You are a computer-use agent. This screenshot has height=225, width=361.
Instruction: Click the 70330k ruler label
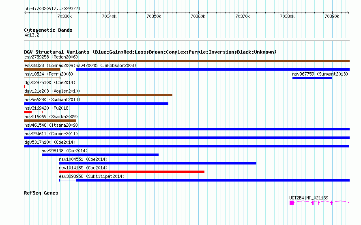(x=64, y=16)
